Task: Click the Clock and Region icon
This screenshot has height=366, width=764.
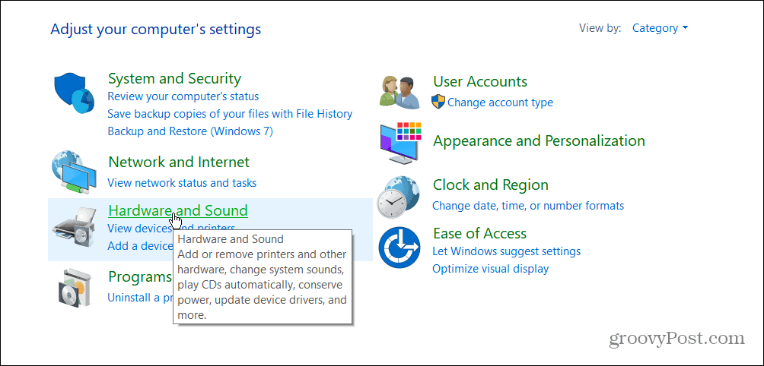Action: pyautogui.click(x=399, y=196)
